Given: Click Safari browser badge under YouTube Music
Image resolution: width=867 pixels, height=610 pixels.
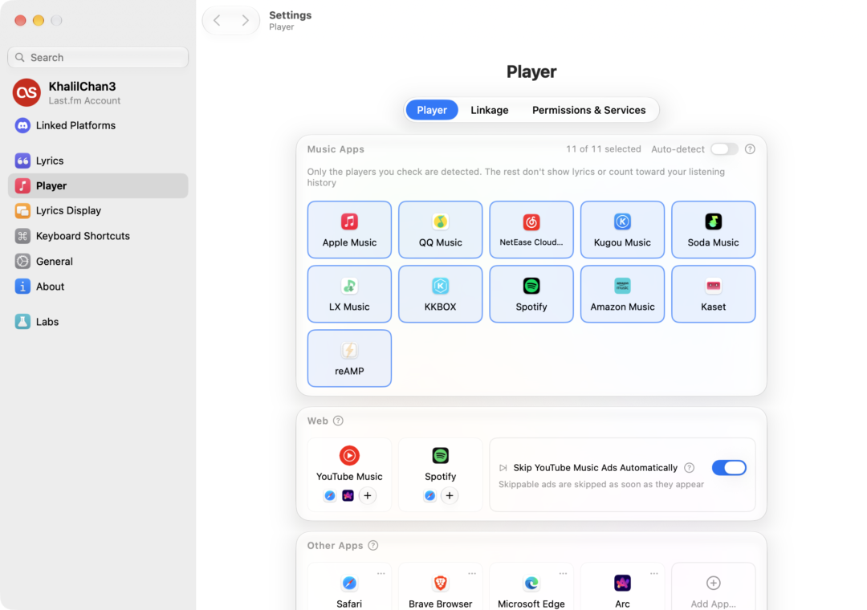Looking at the screenshot, I should 330,495.
